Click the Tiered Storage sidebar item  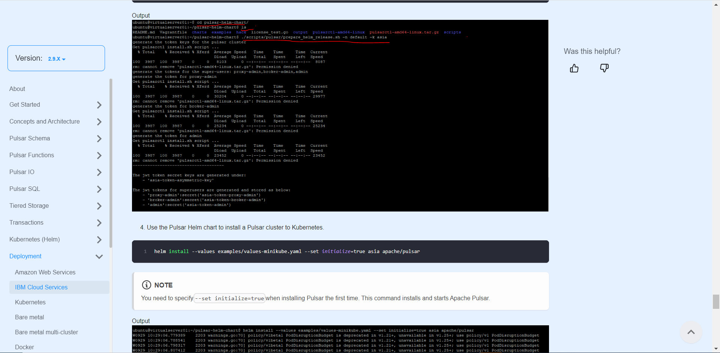[29, 206]
